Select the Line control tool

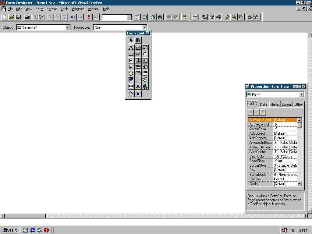(138, 80)
